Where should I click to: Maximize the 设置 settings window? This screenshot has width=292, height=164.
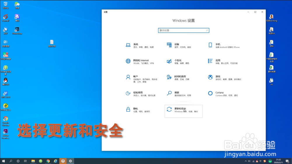[x=255, y=12]
